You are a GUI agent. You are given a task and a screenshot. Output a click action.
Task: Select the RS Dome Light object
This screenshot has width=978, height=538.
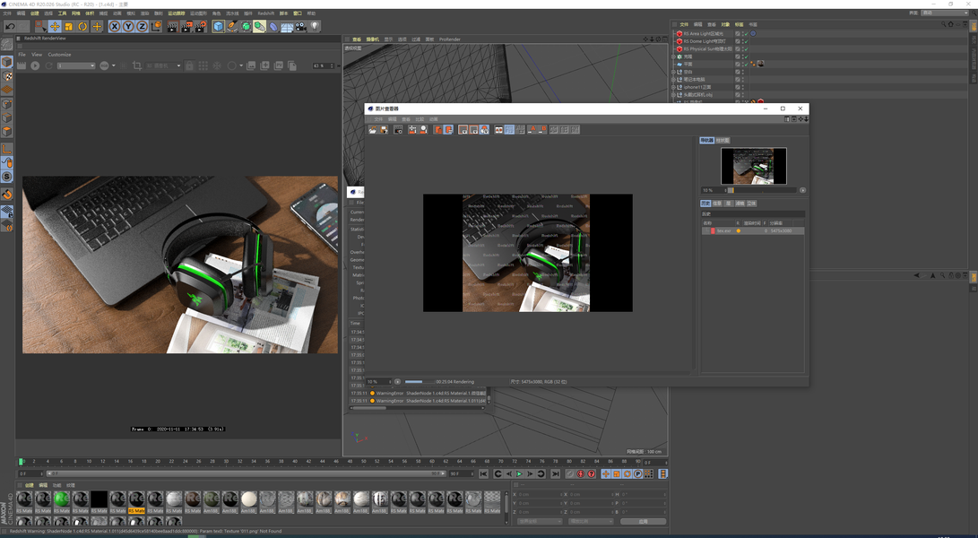point(705,41)
